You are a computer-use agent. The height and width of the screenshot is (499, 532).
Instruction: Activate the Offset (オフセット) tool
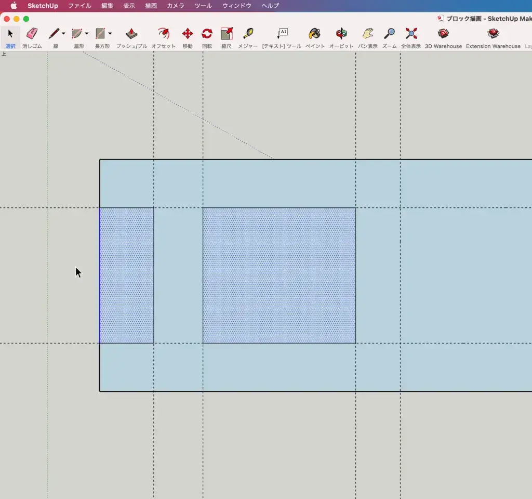(x=163, y=34)
